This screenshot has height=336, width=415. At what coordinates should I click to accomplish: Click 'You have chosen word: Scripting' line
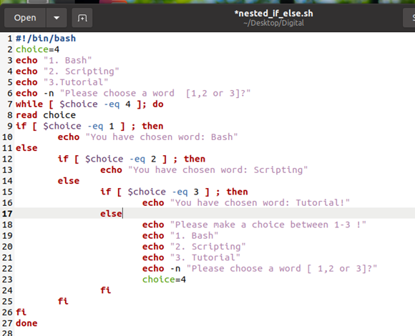[204, 169]
